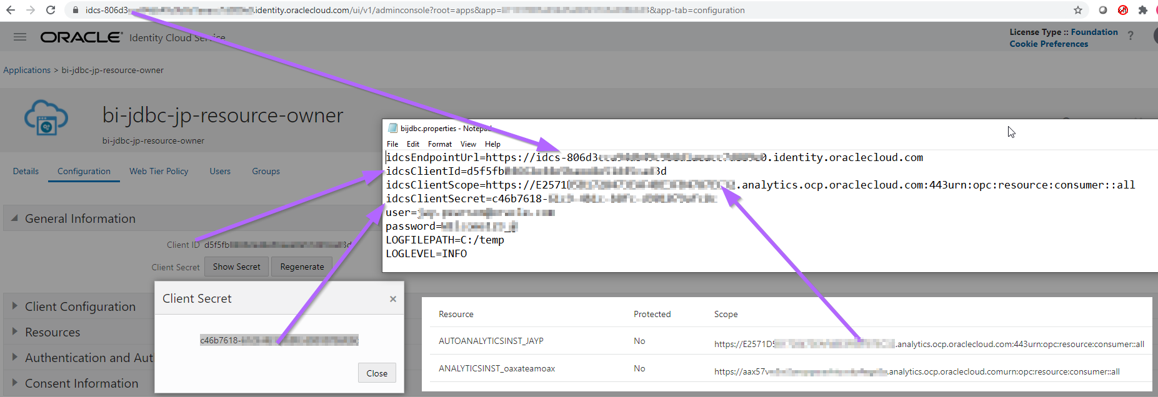Click the LOGLEVEL=INFO line
Image resolution: width=1158 pixels, height=397 pixels.
pyautogui.click(x=426, y=253)
